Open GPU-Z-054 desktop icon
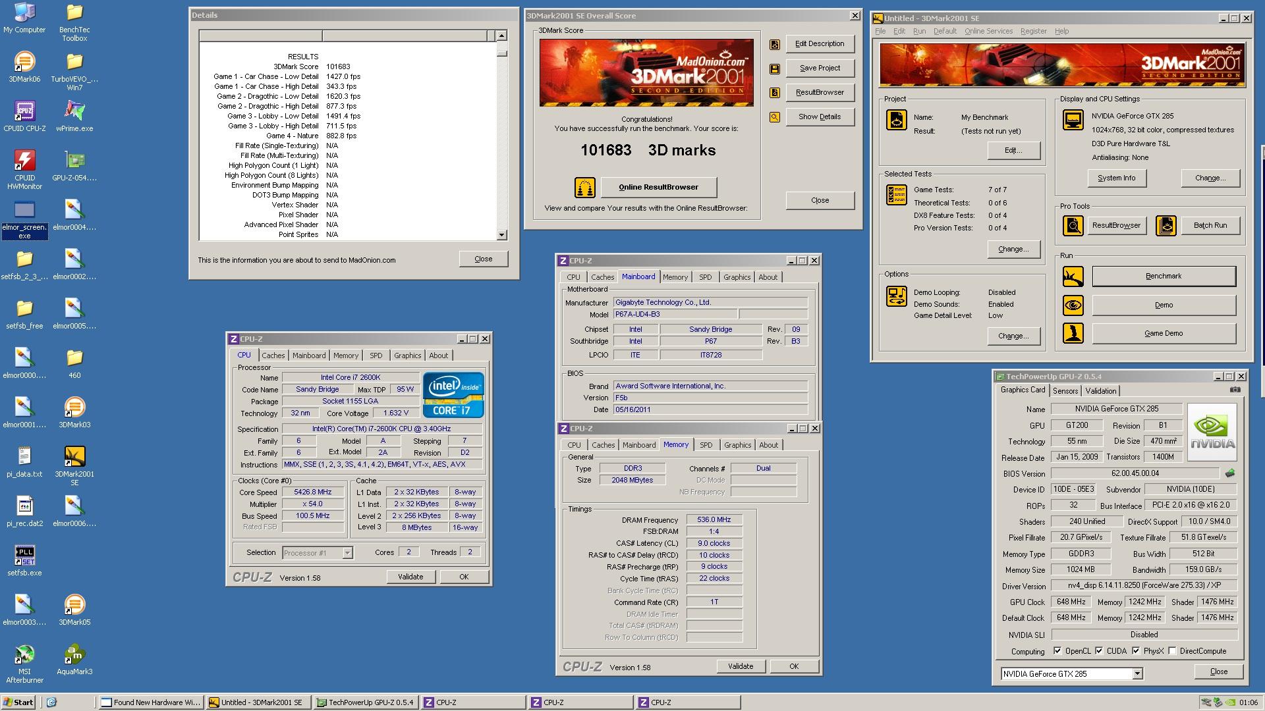1265x711 pixels. pos(74,166)
